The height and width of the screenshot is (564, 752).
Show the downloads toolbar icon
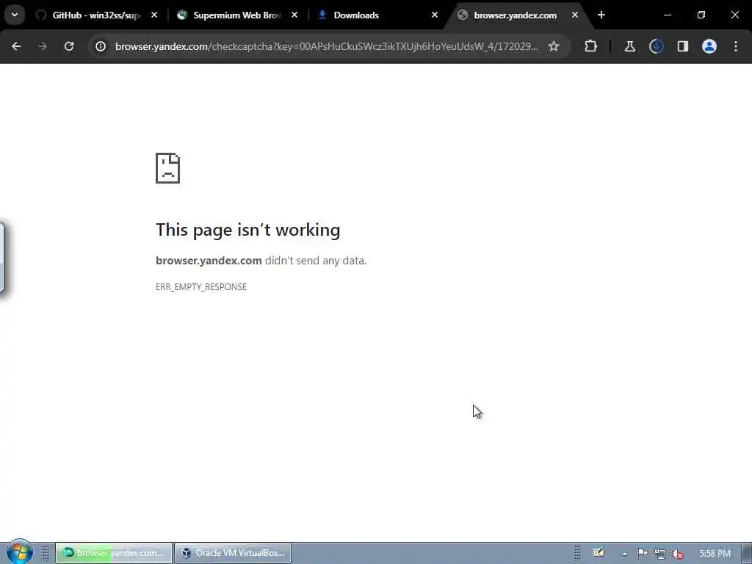(656, 46)
